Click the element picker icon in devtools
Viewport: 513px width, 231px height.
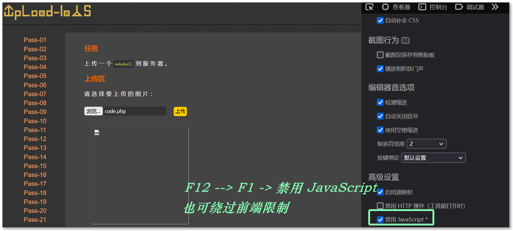369,7
